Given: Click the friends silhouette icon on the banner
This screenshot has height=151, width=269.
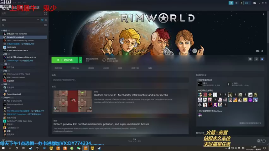Looking at the screenshot, I should pyautogui.click(x=262, y=51).
